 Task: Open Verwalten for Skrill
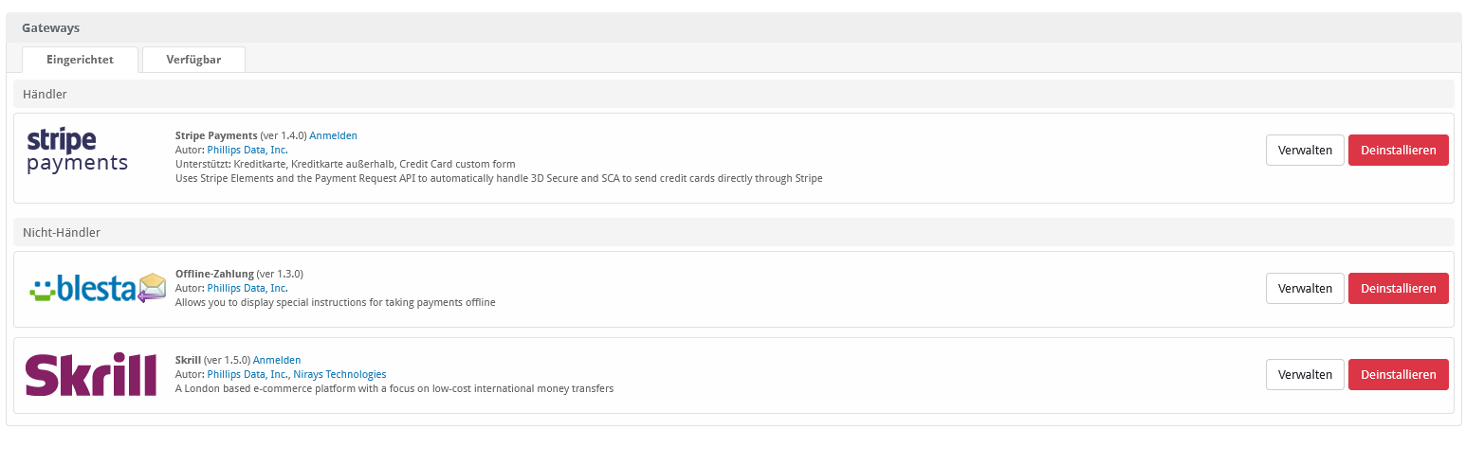(x=1305, y=375)
